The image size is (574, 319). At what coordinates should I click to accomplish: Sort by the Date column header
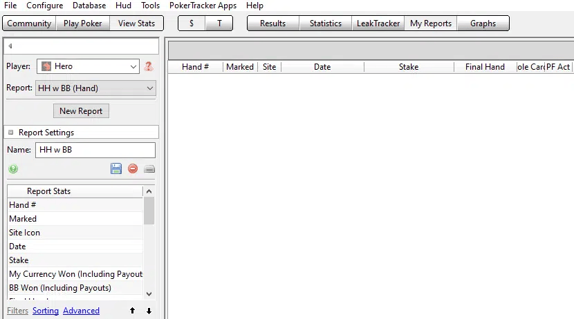322,67
